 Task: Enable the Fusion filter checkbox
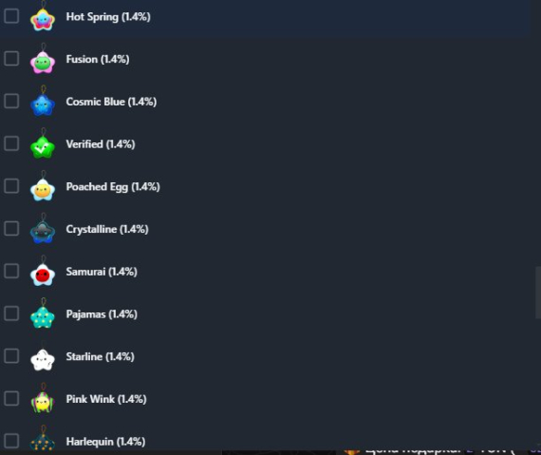click(11, 58)
